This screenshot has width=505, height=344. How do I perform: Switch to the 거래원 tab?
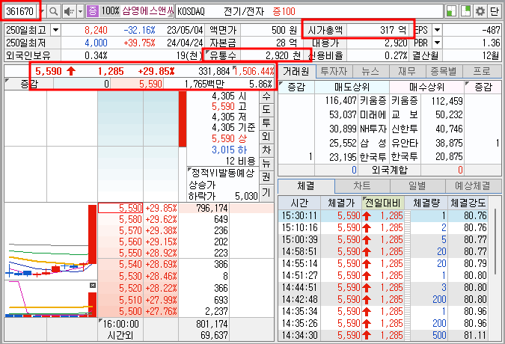[296, 71]
